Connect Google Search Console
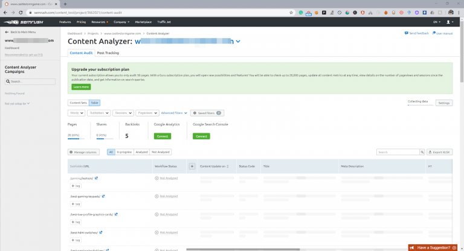The image size is (464, 251). pos(201,136)
